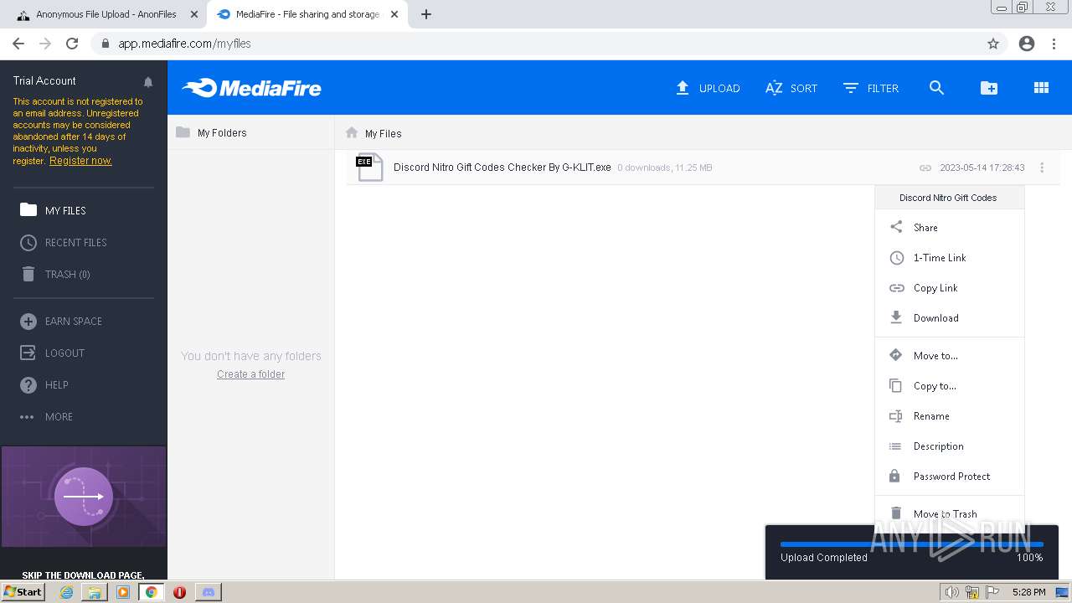The width and height of the screenshot is (1072, 603).
Task: Open Internet Explorer from the taskbar
Action: (67, 592)
